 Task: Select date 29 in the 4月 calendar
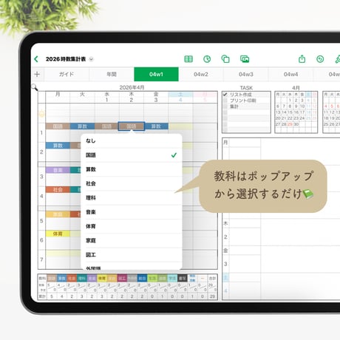[x=290, y=124]
